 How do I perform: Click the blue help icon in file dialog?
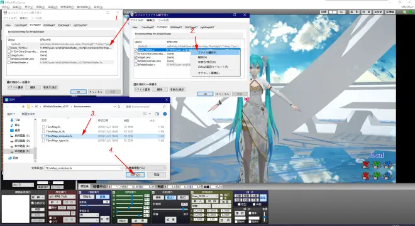(165, 114)
